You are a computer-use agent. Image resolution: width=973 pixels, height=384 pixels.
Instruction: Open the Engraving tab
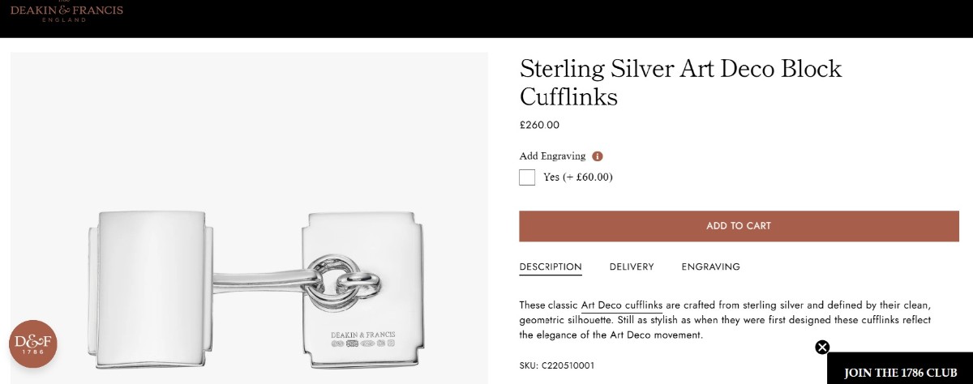(710, 267)
